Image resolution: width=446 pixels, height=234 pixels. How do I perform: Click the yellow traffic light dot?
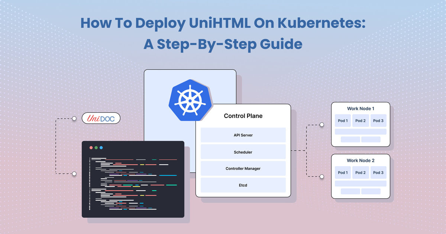tap(96, 147)
